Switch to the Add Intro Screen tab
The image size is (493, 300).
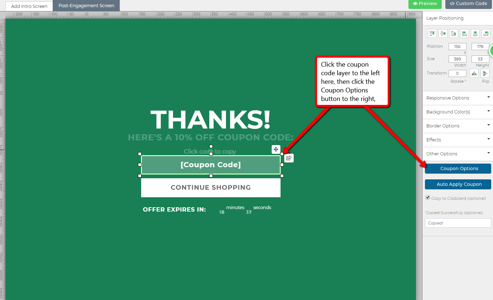click(29, 6)
